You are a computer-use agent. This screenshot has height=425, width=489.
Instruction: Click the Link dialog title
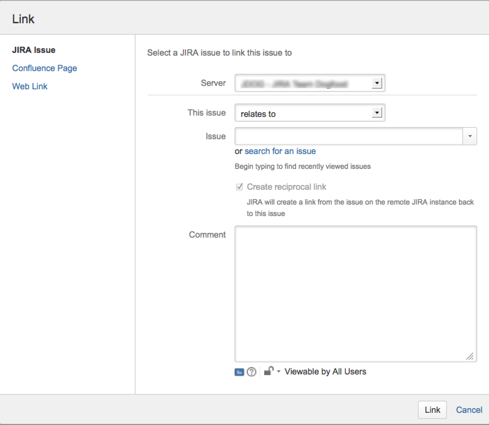pos(23,19)
